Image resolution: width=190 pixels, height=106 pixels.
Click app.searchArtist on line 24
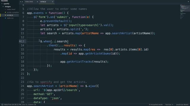40,86
